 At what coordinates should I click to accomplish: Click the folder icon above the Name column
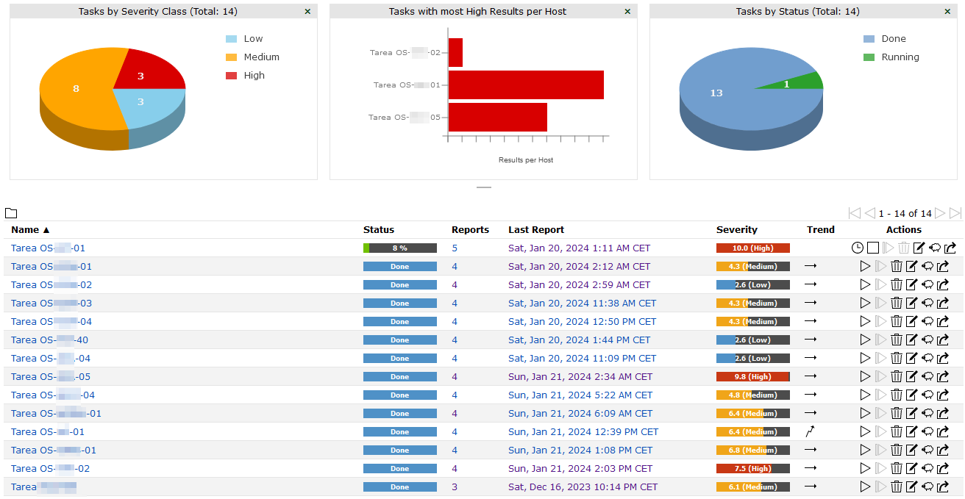(x=11, y=214)
